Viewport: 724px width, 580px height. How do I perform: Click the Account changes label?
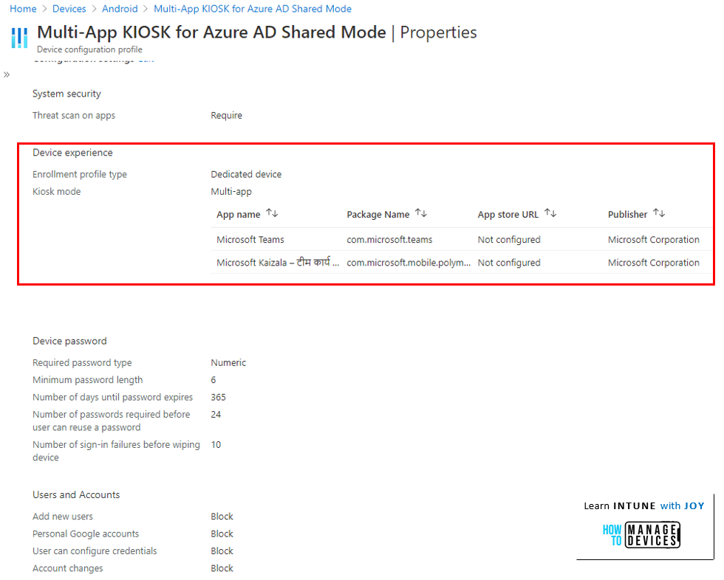click(67, 568)
